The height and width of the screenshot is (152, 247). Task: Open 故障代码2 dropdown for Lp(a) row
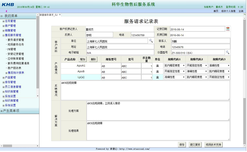pos(197,77)
